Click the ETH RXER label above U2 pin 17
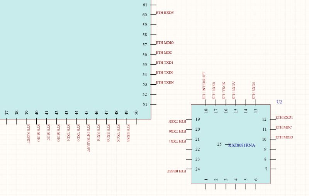This screenshot has height=196, width=309. tap(214, 90)
